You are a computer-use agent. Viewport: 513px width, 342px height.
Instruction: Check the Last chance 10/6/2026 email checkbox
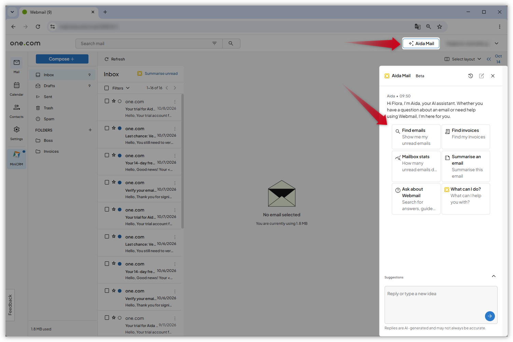tap(107, 236)
